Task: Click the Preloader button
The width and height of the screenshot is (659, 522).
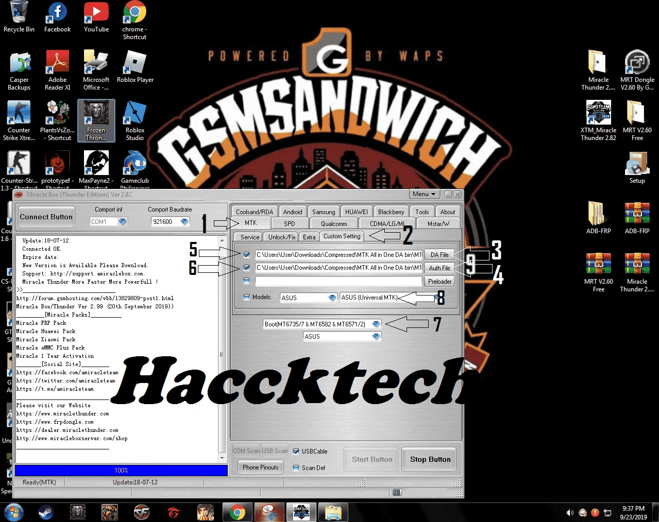Action: (x=440, y=282)
